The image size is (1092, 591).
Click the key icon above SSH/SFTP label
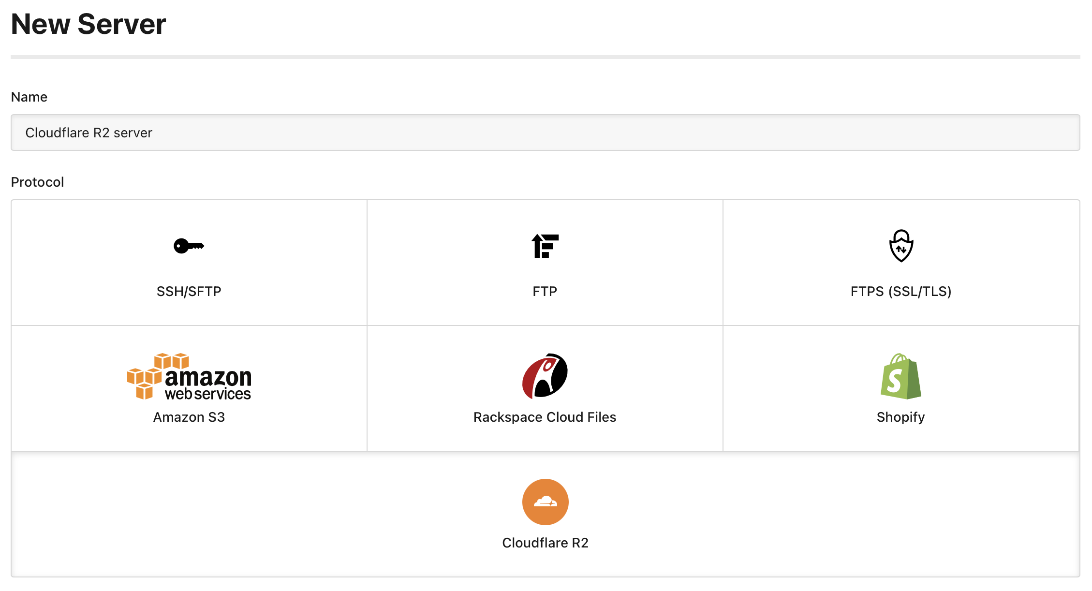pyautogui.click(x=189, y=245)
